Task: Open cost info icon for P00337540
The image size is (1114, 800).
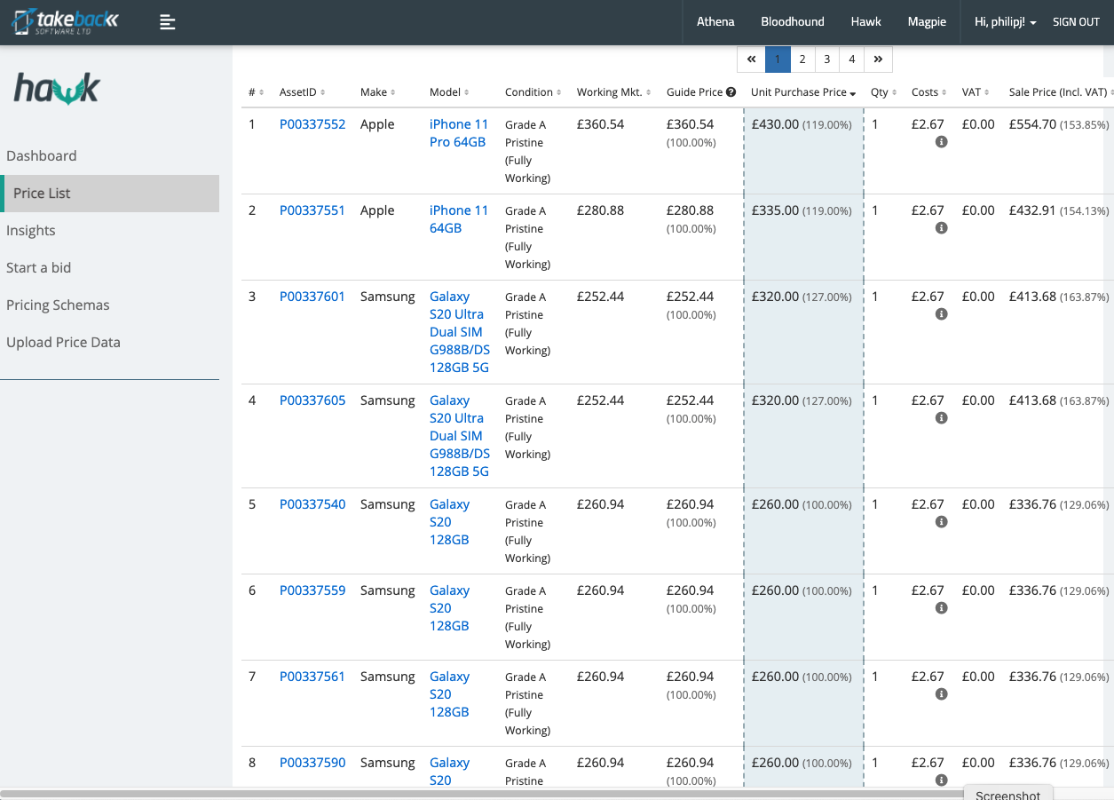Action: coord(942,522)
